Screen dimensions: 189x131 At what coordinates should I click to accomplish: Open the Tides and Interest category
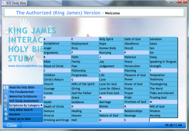coord(163,93)
